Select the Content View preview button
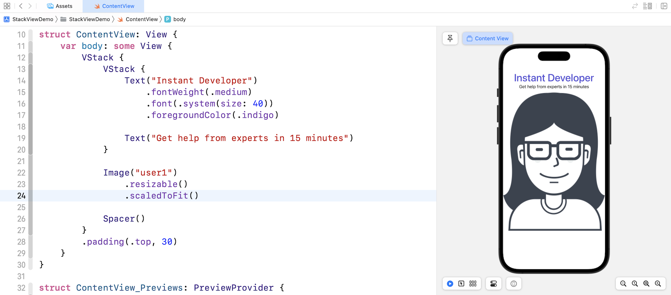This screenshot has width=671, height=295. pyautogui.click(x=488, y=38)
